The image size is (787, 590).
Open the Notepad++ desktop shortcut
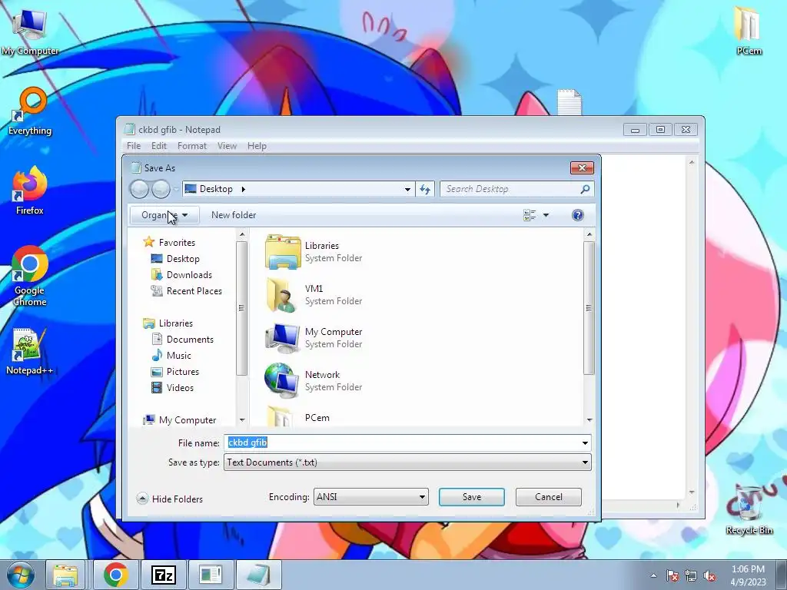(x=30, y=351)
